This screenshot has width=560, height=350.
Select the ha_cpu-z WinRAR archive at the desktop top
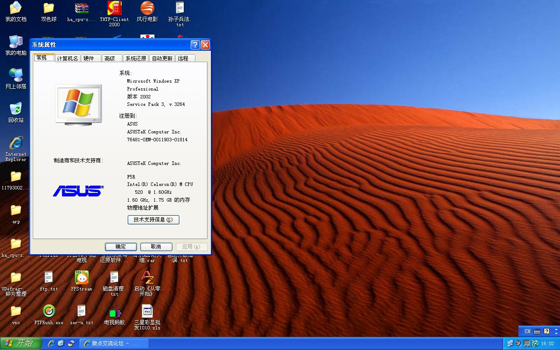pos(81,11)
